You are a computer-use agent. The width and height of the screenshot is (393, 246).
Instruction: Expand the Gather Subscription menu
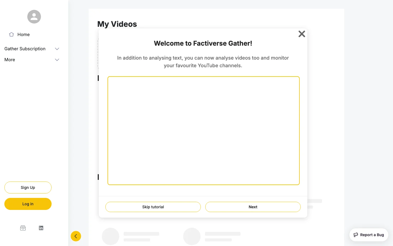[32, 49]
